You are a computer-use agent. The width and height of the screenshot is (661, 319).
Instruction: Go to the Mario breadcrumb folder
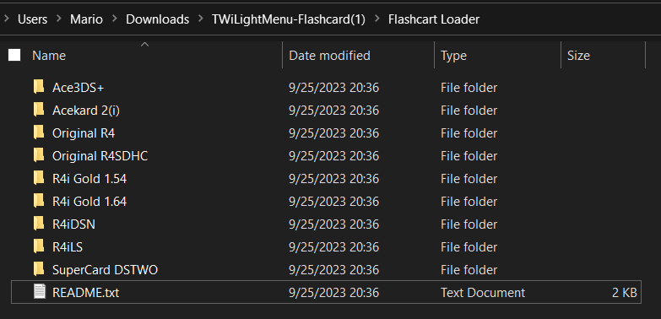86,19
